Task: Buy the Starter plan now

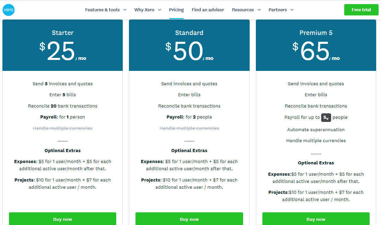Action: click(x=63, y=219)
